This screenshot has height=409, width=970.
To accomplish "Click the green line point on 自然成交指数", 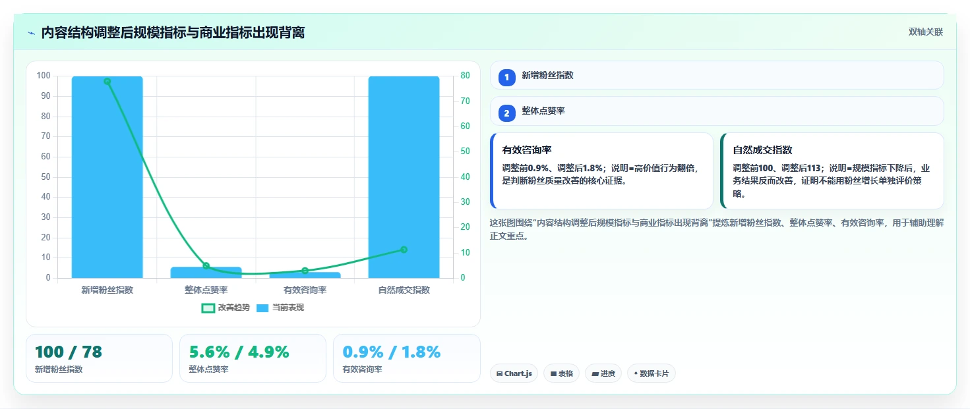I will (404, 250).
